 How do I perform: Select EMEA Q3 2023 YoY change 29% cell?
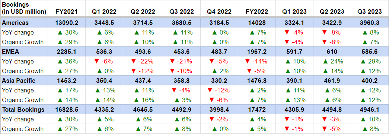coord(370,61)
